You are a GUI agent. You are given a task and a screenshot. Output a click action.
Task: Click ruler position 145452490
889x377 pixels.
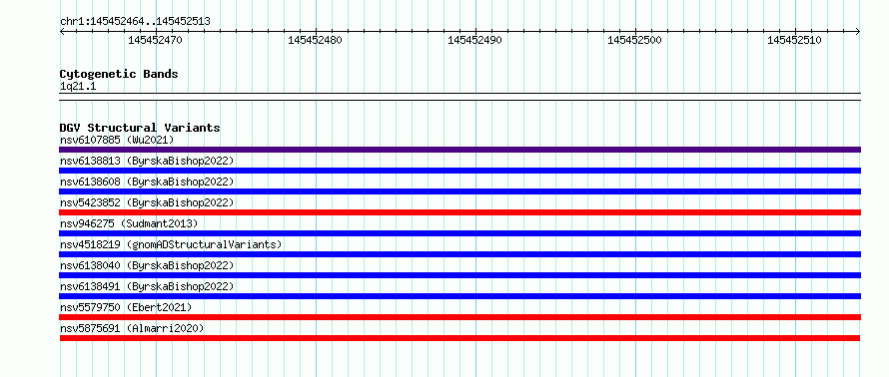tap(474, 40)
